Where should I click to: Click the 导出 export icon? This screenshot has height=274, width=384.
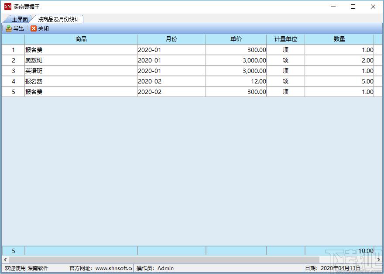pos(9,29)
